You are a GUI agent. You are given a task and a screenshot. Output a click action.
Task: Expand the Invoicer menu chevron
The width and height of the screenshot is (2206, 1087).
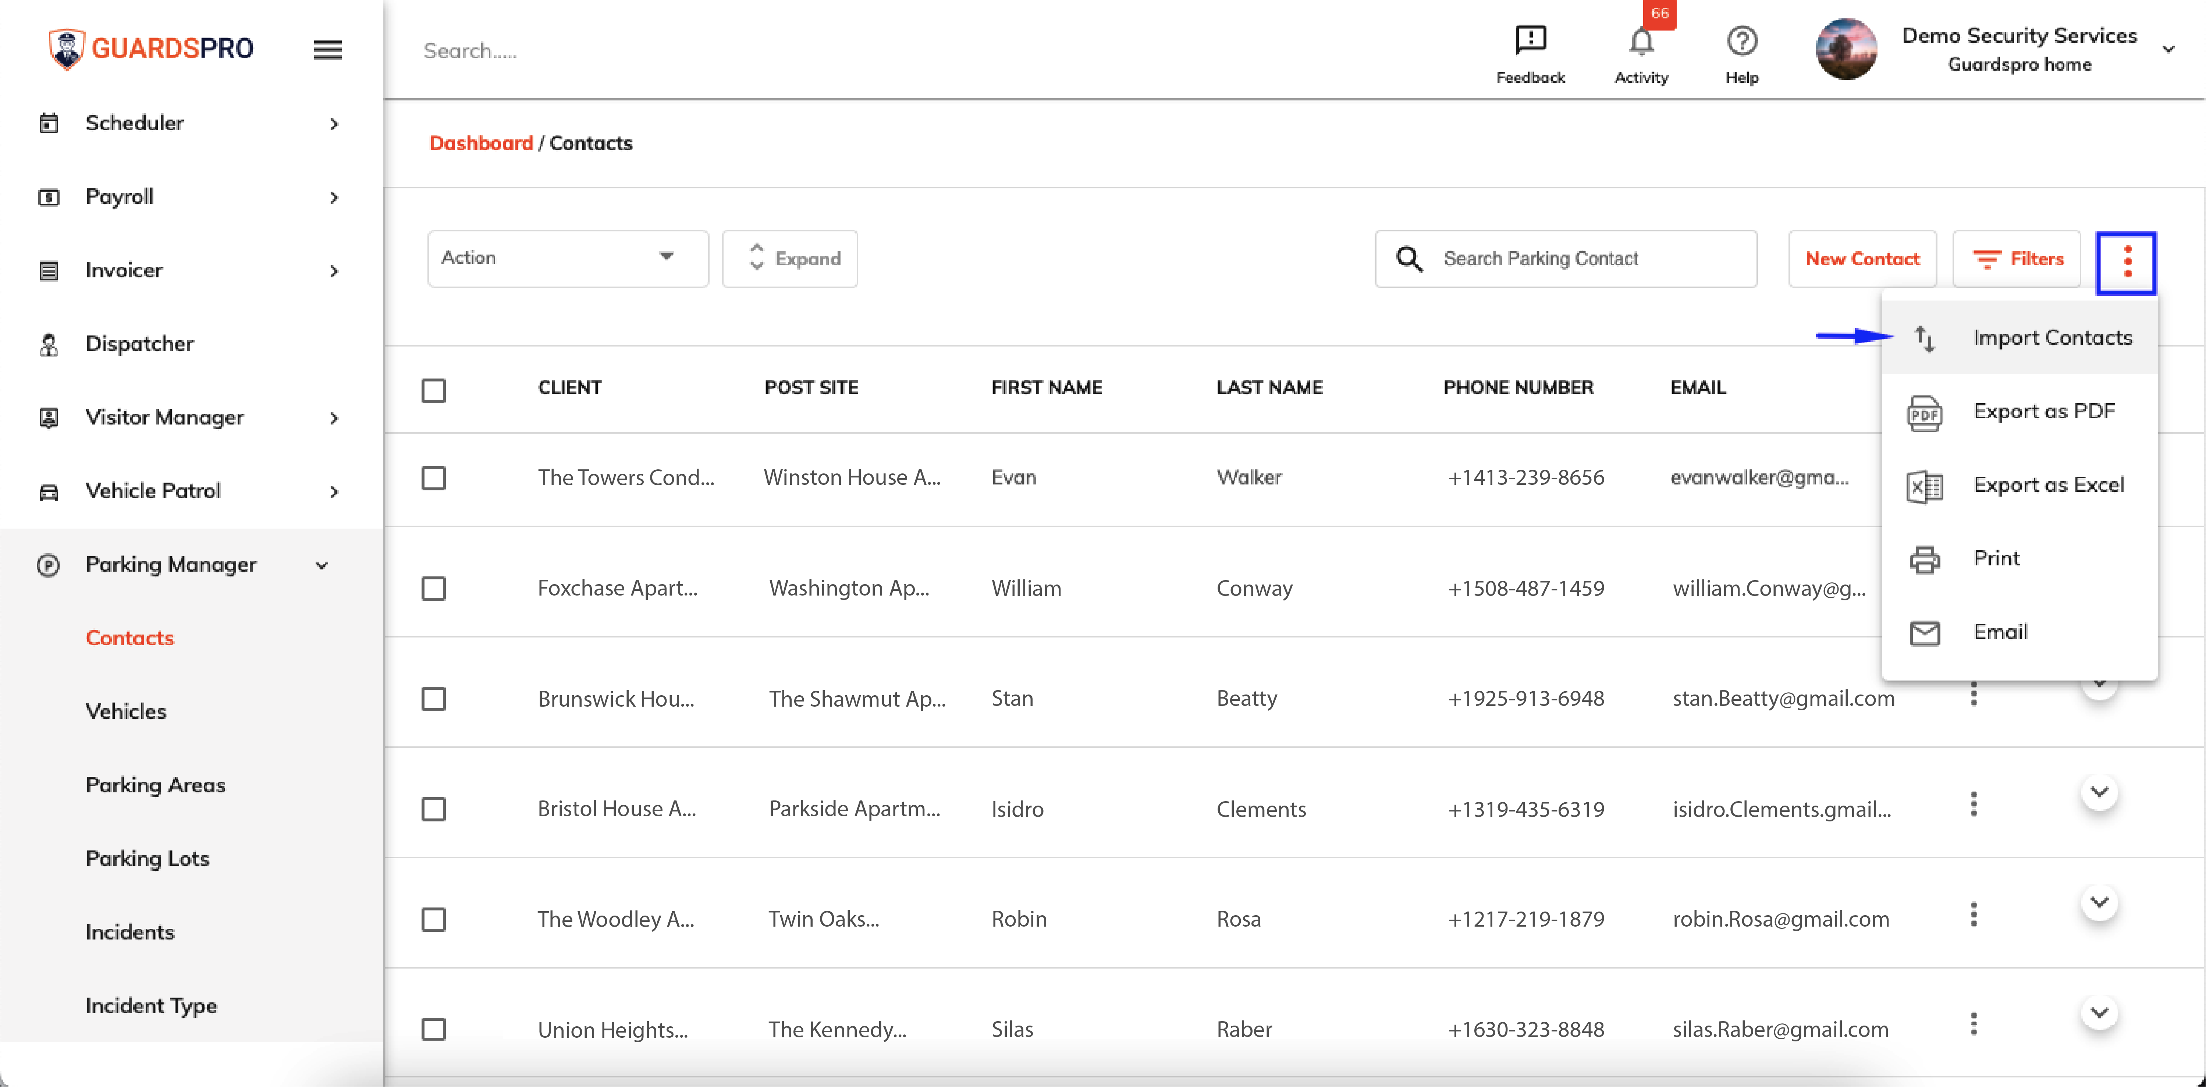point(334,271)
